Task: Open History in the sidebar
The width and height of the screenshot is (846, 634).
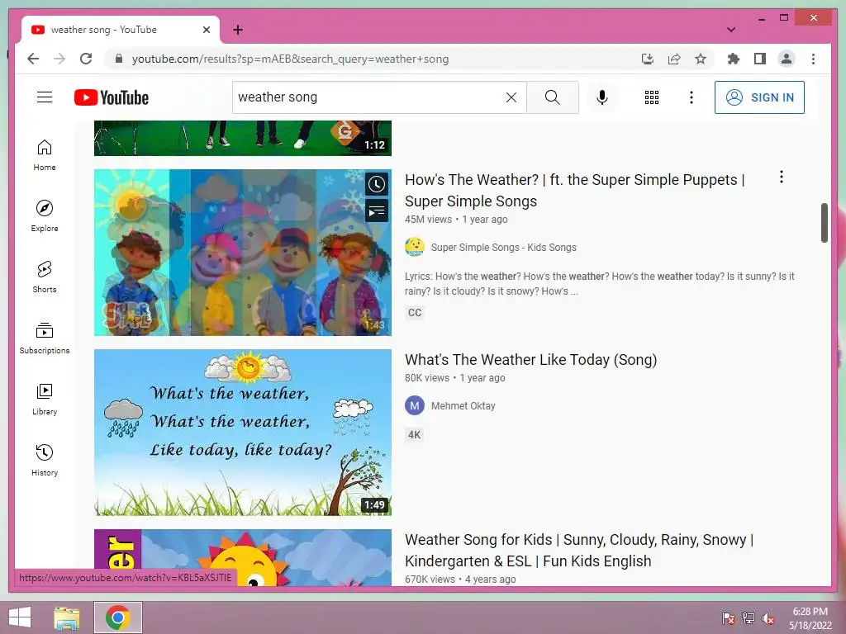Action: point(45,460)
